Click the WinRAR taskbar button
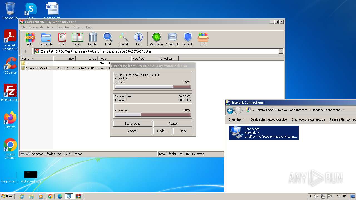 [78, 196]
